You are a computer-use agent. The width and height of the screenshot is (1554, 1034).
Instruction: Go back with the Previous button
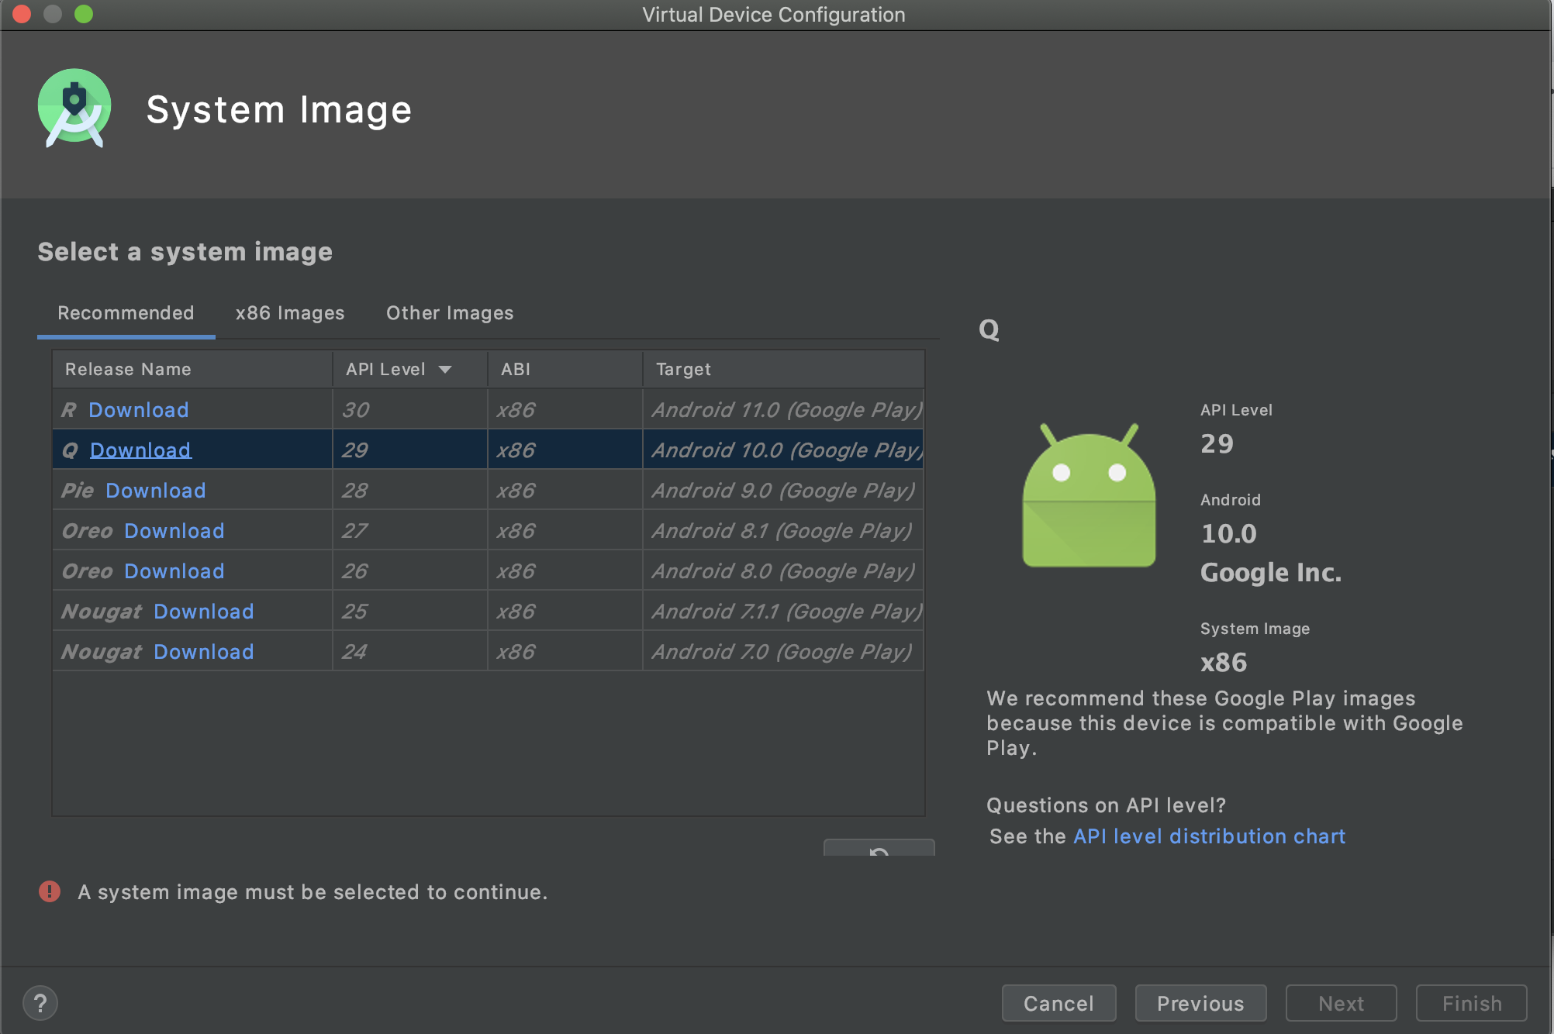pyautogui.click(x=1200, y=1003)
